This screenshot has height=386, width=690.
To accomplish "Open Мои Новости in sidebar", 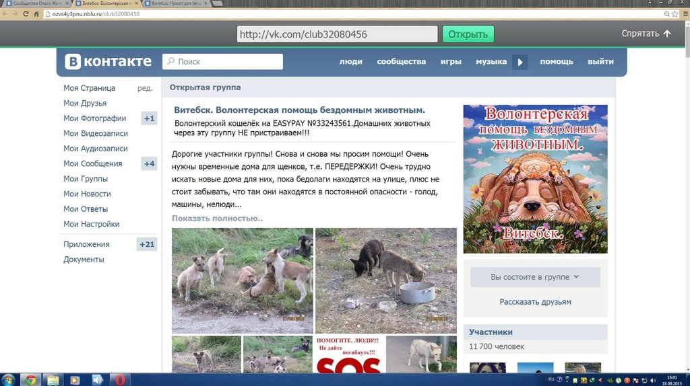I will click(x=87, y=194).
